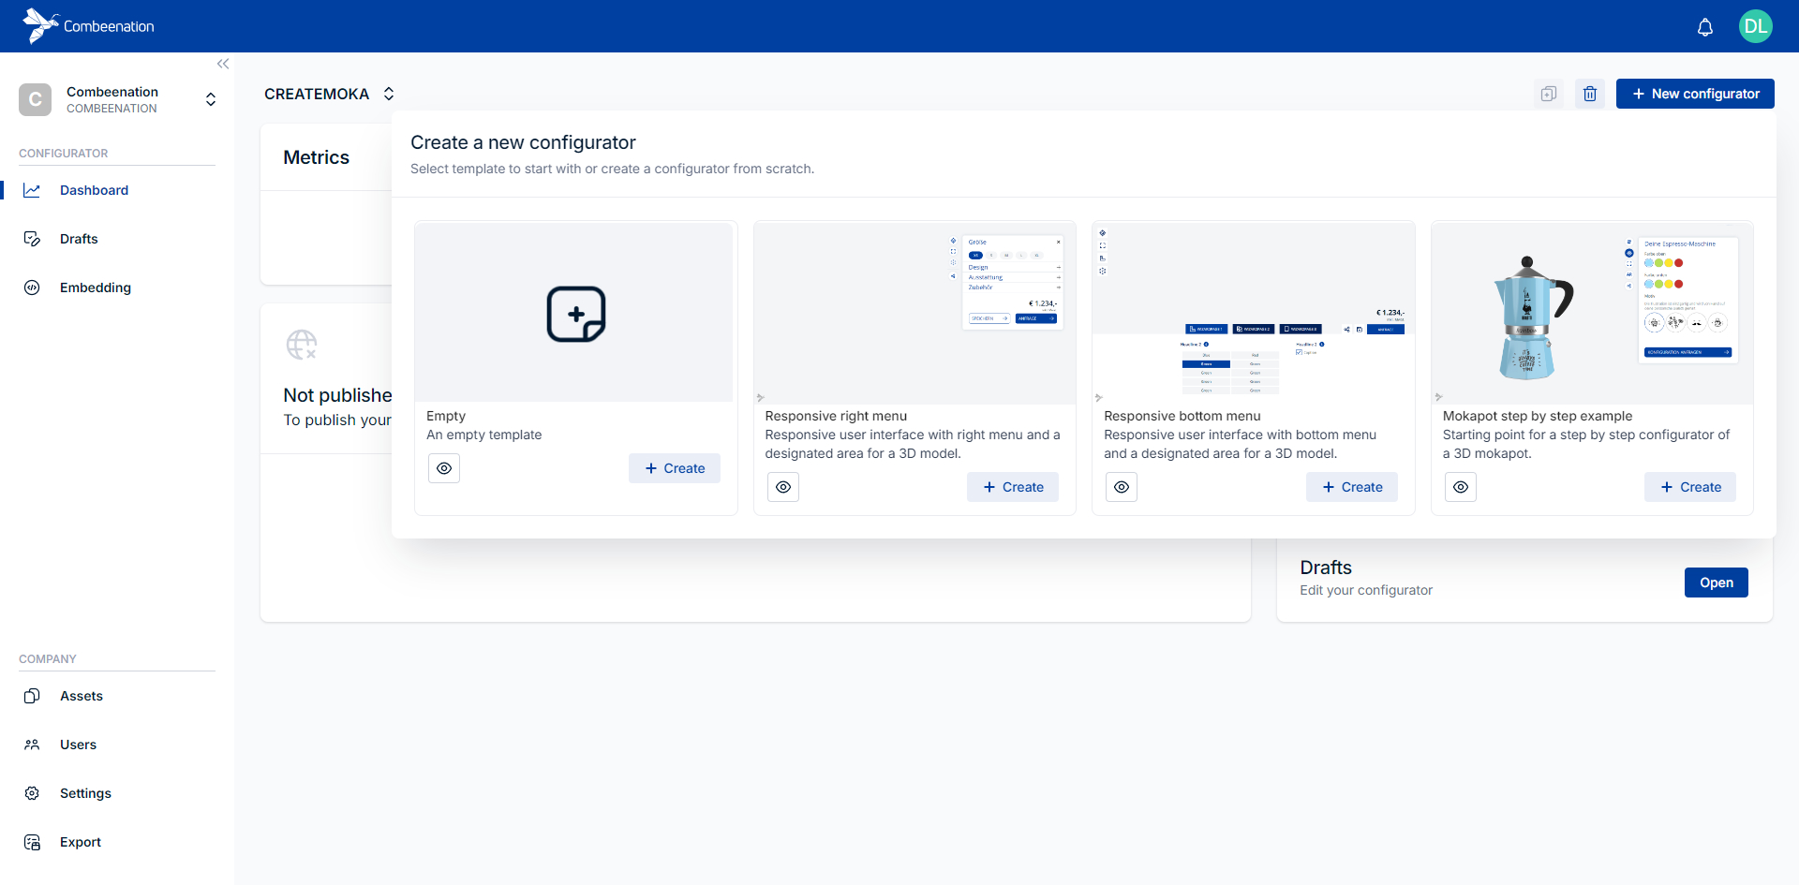Image resolution: width=1799 pixels, height=885 pixels.
Task: Select the Mokapot template thumbnail
Action: [1591, 313]
